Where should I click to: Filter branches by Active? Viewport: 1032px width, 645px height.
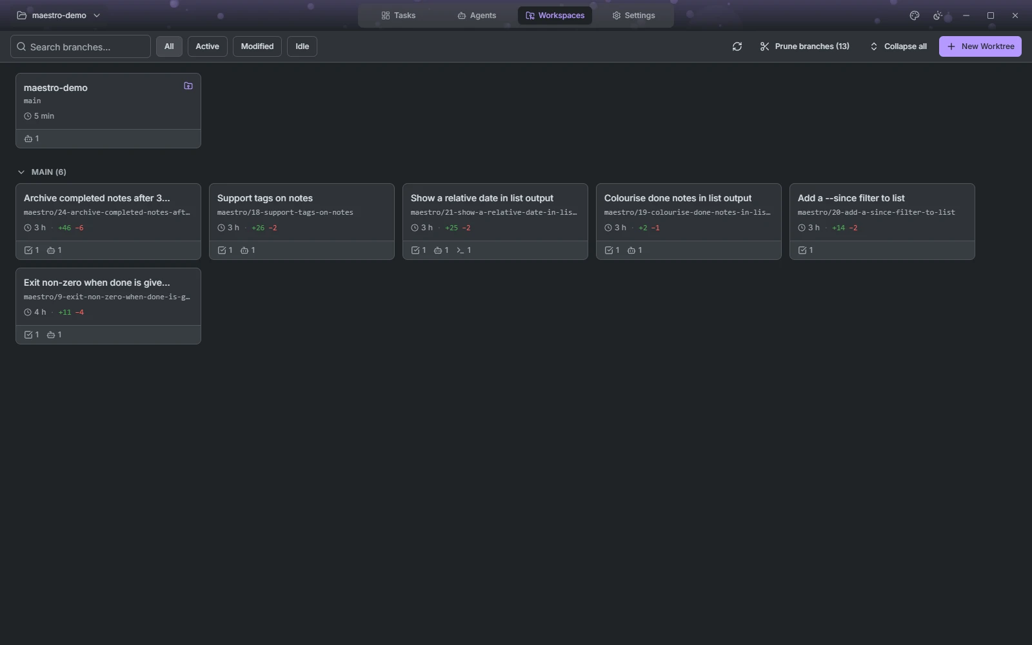coord(207,46)
